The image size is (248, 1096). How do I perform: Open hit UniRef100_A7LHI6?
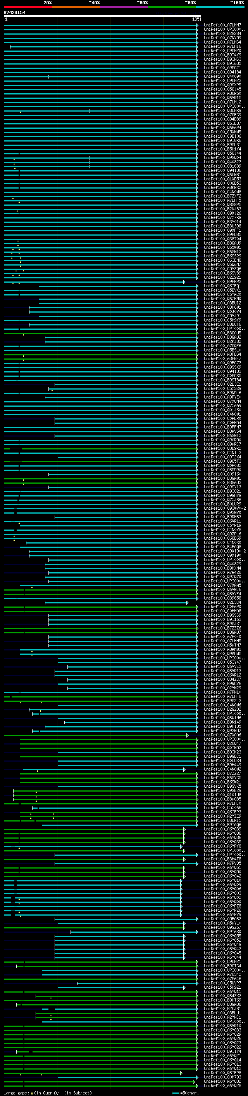tap(222, 46)
